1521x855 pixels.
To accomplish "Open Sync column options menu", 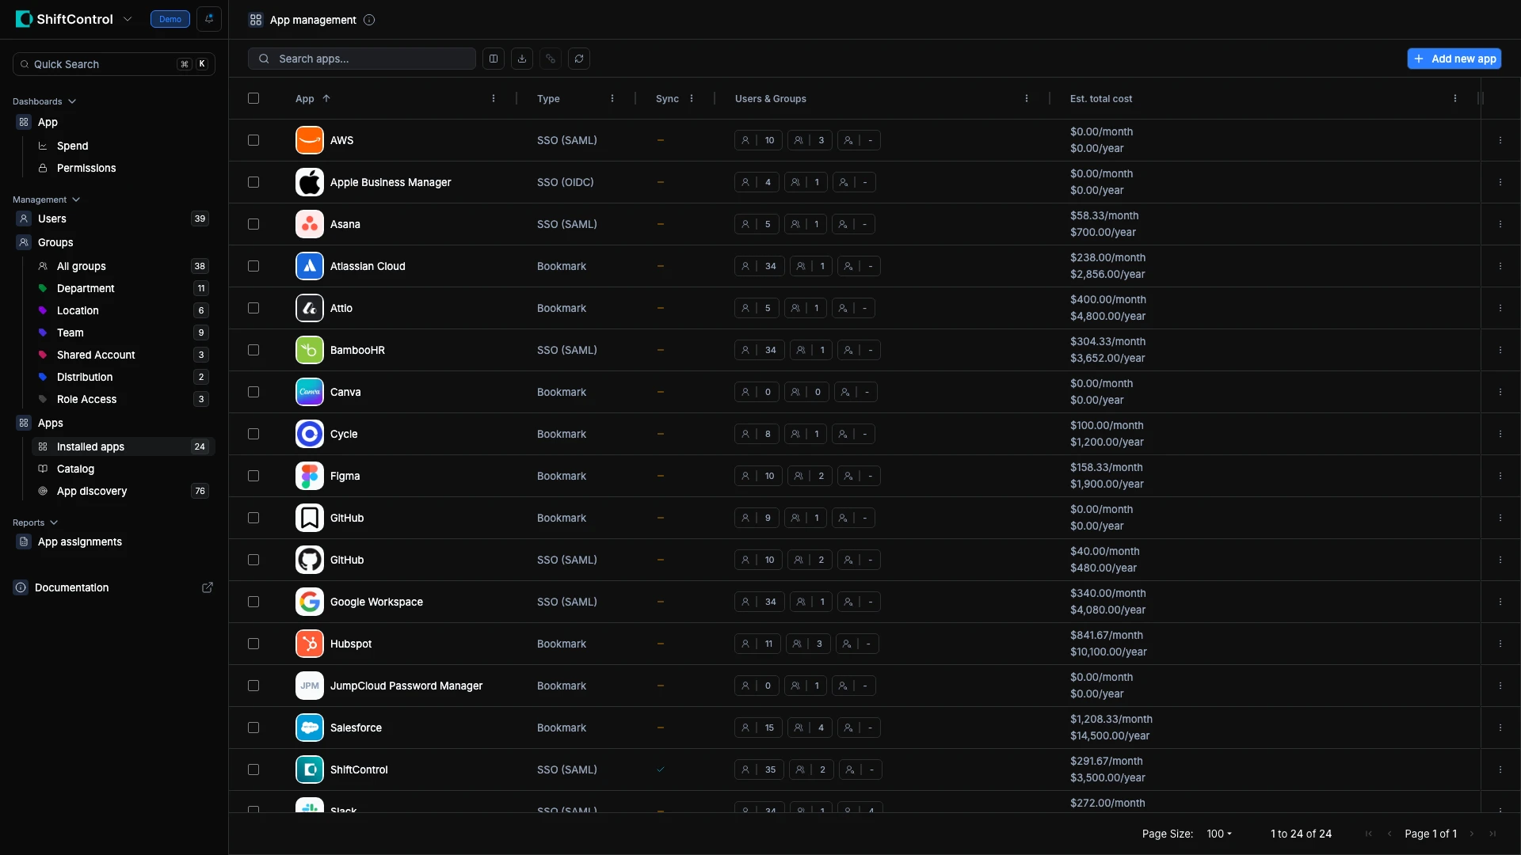I will (692, 98).
